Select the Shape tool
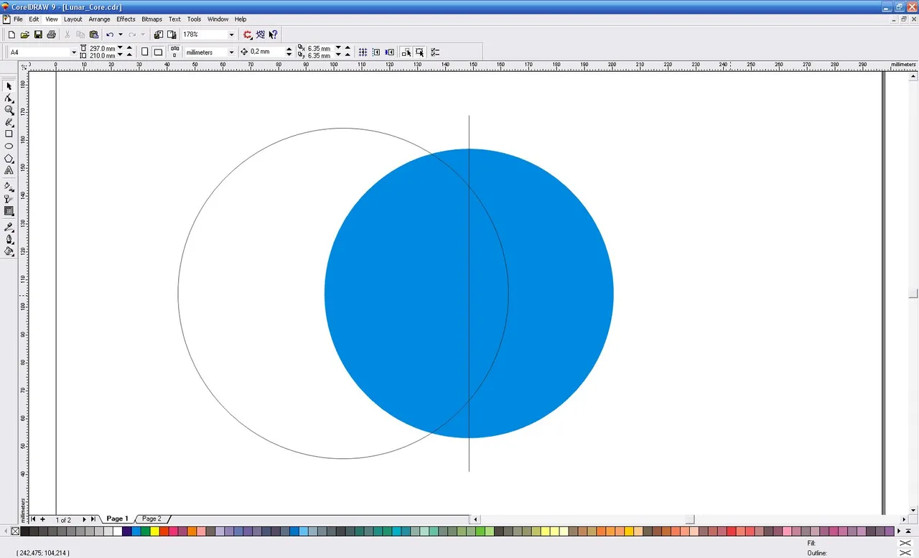The height and width of the screenshot is (558, 919). [x=9, y=98]
